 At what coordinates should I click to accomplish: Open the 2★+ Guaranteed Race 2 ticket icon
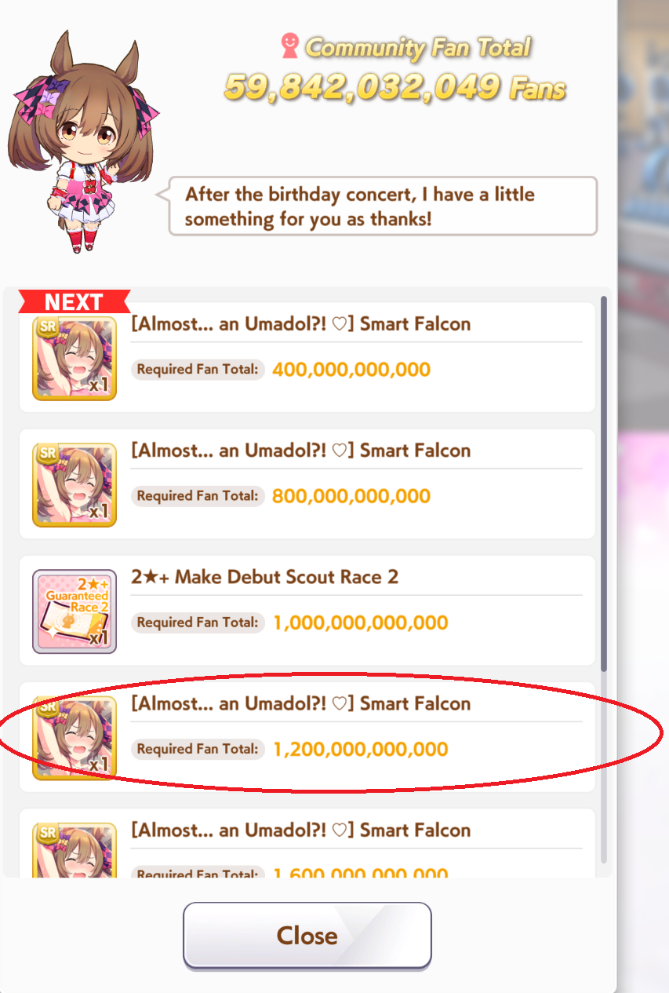coord(75,611)
